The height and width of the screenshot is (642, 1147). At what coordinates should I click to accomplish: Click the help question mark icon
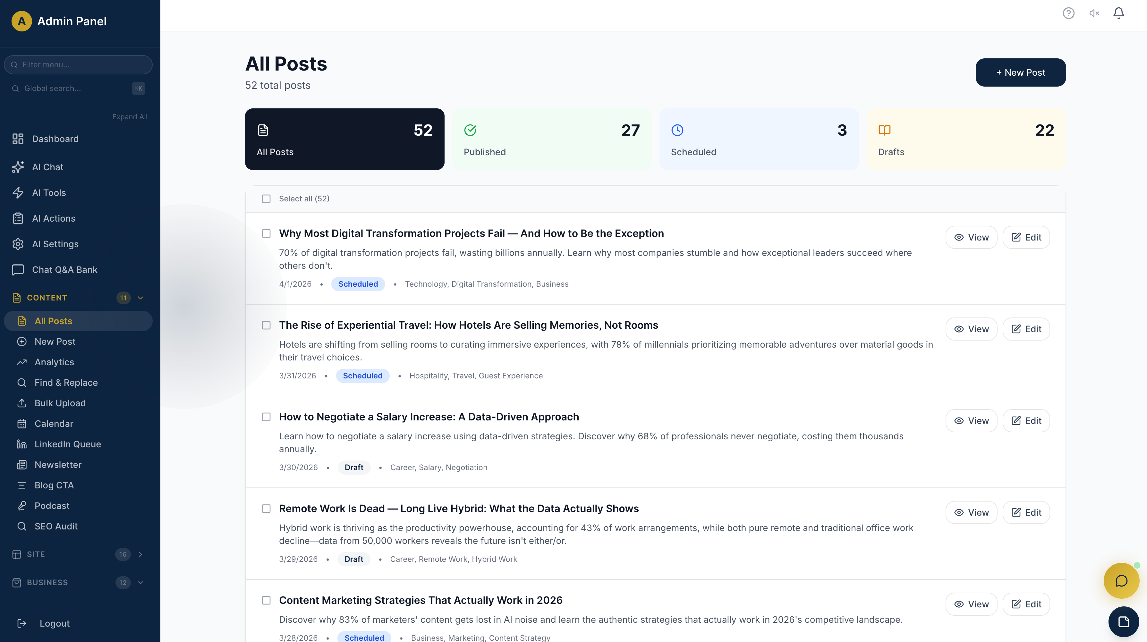(1068, 13)
